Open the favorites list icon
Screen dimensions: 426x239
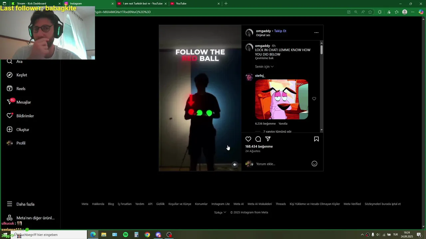[397, 12]
